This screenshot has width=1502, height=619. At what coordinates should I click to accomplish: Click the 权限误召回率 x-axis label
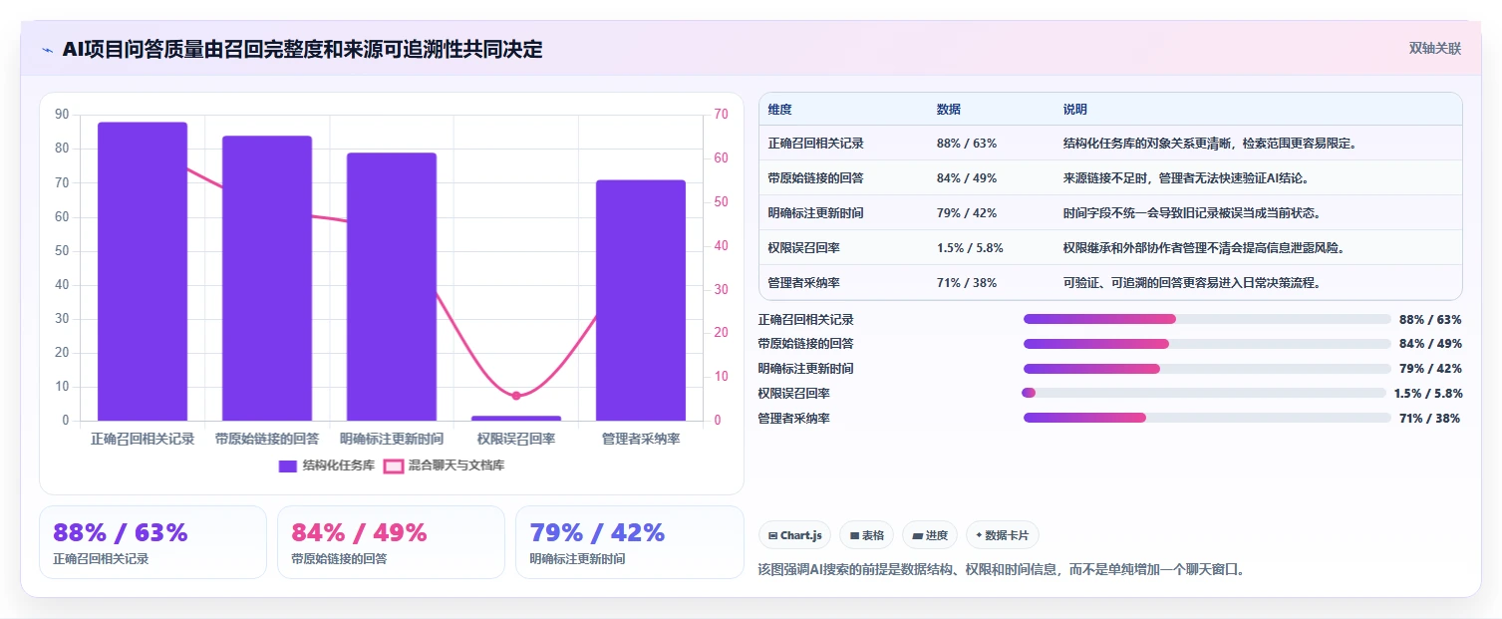coord(516,439)
